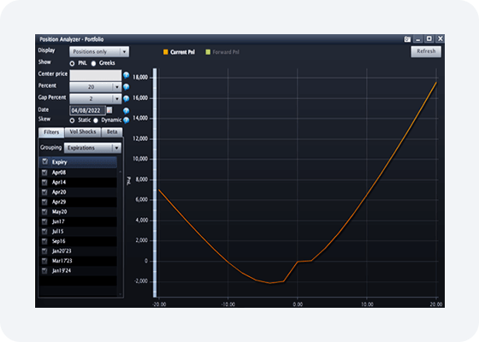Screen dimensions: 479x342
Task: Switch to the Beta tab
Action: pos(112,132)
